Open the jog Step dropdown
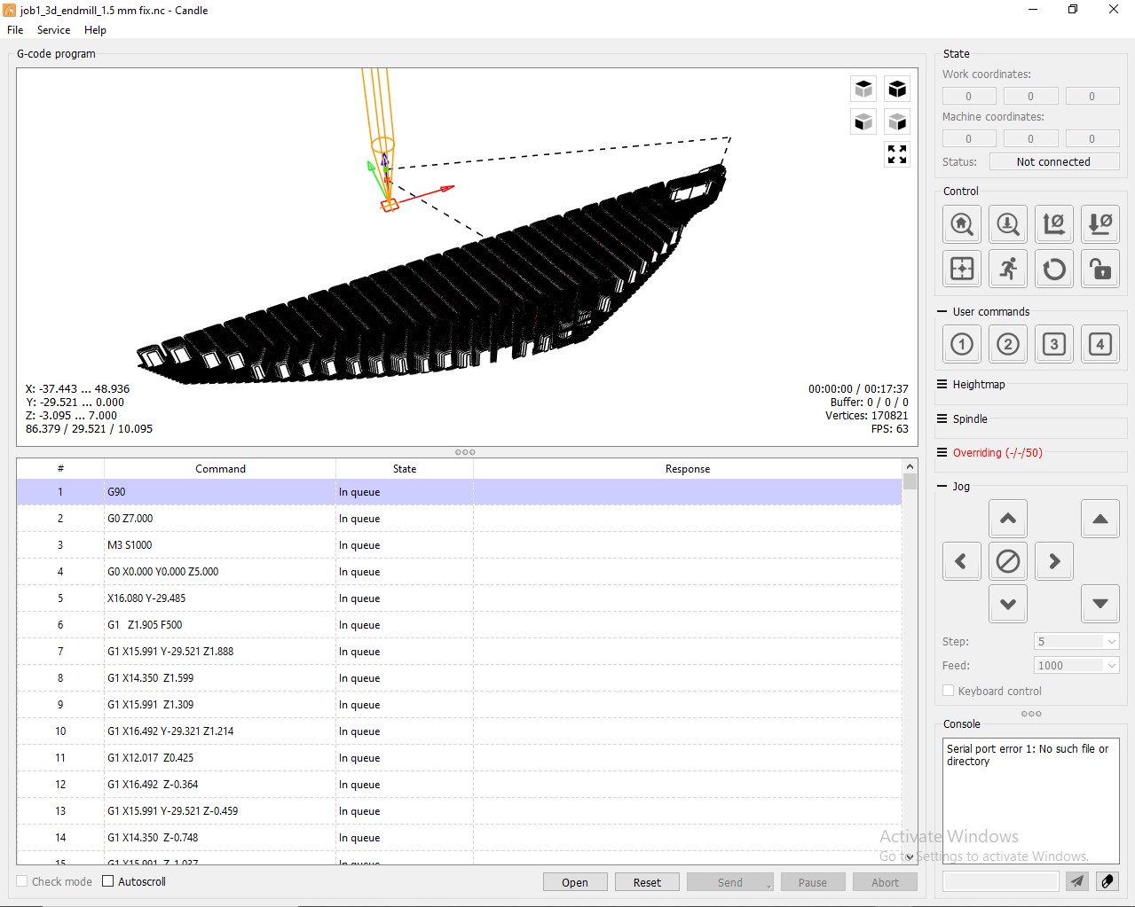1135x907 pixels. [x=1076, y=641]
